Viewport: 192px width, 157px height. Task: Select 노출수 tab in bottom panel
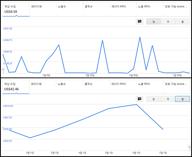coord(69,87)
